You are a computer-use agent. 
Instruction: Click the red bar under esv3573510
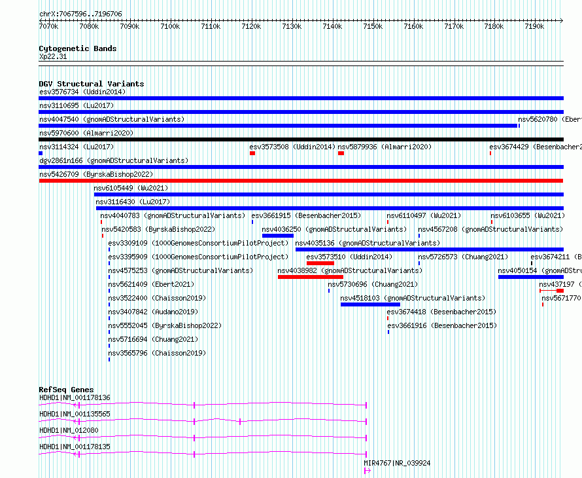click(320, 263)
